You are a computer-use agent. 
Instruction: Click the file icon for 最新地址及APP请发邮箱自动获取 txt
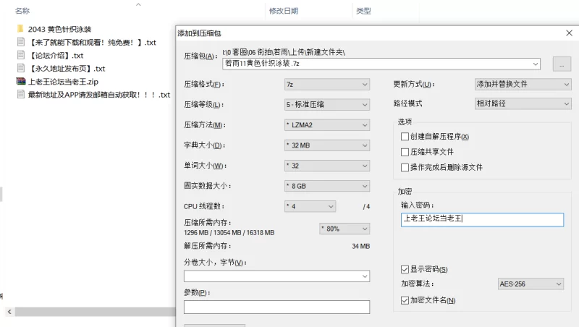(20, 95)
